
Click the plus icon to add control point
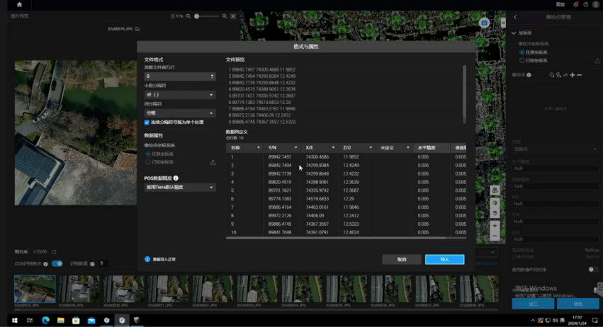(x=573, y=75)
